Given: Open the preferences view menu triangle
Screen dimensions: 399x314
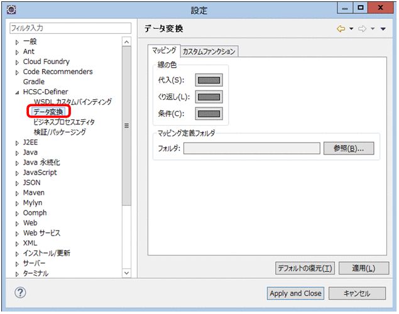Looking at the screenshot, I should click(383, 29).
